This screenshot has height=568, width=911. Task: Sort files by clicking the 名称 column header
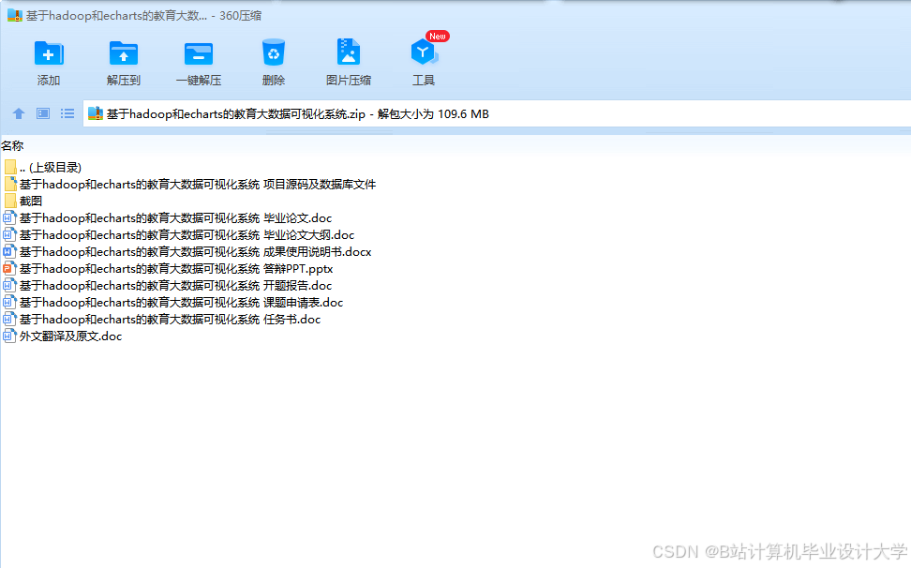coord(12,145)
